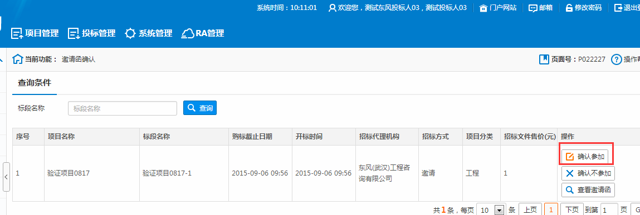Image resolution: width=640 pixels, height=215 pixels.
Task: Focus the 标段名称 search input field
Action: point(123,108)
